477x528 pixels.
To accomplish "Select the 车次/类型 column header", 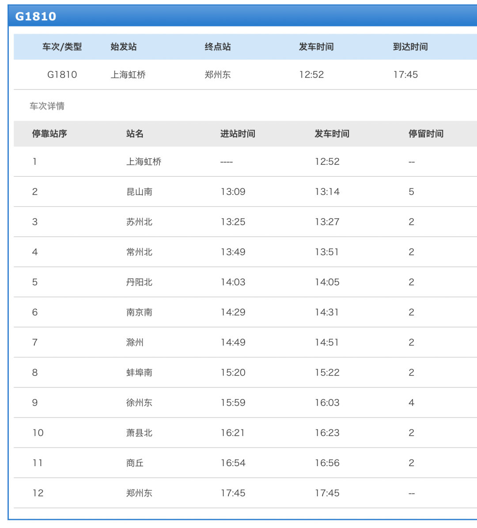I will (x=62, y=47).
